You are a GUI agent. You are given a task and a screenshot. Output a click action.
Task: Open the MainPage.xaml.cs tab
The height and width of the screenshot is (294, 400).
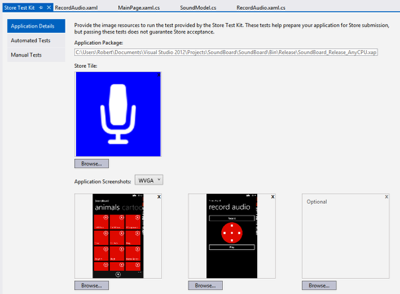tap(139, 7)
